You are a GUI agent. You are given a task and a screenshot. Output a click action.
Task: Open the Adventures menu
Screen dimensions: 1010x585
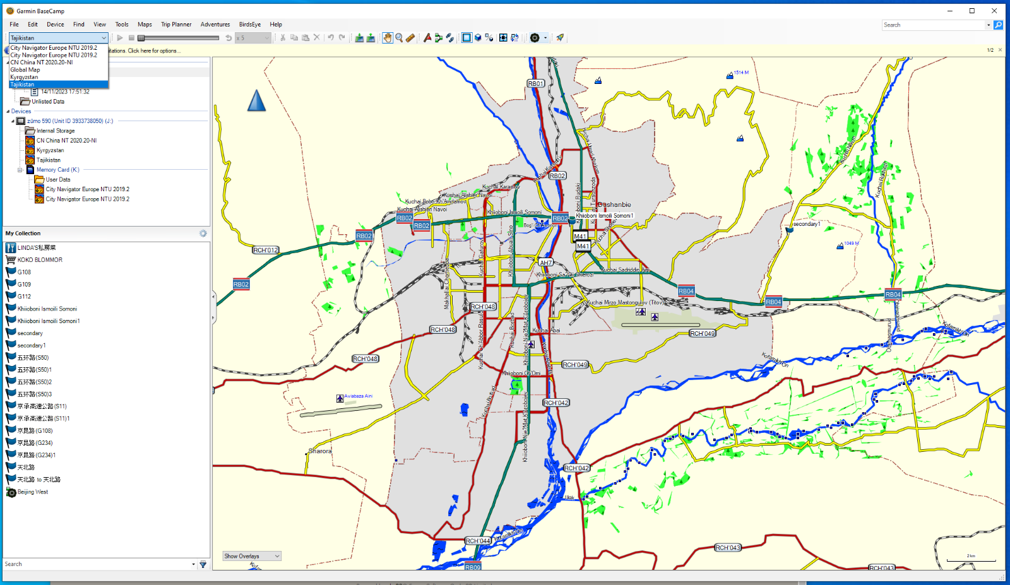[x=215, y=25]
